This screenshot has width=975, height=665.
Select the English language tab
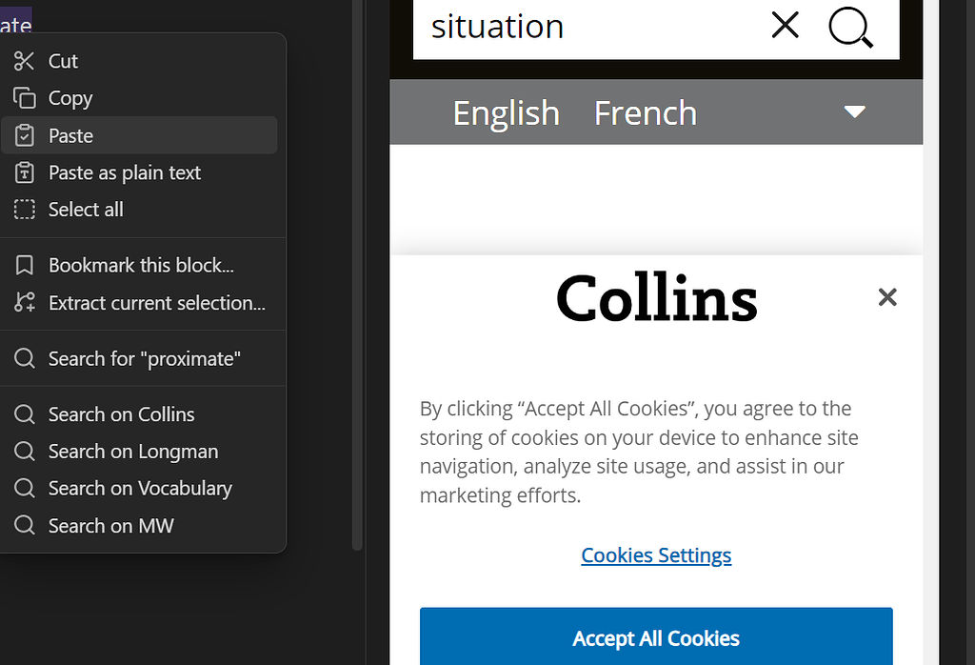click(x=506, y=113)
